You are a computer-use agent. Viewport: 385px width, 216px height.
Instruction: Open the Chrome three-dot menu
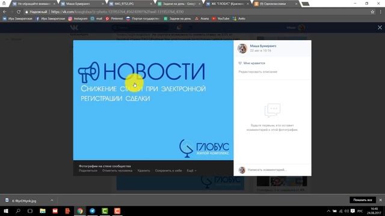pyautogui.click(x=381, y=12)
